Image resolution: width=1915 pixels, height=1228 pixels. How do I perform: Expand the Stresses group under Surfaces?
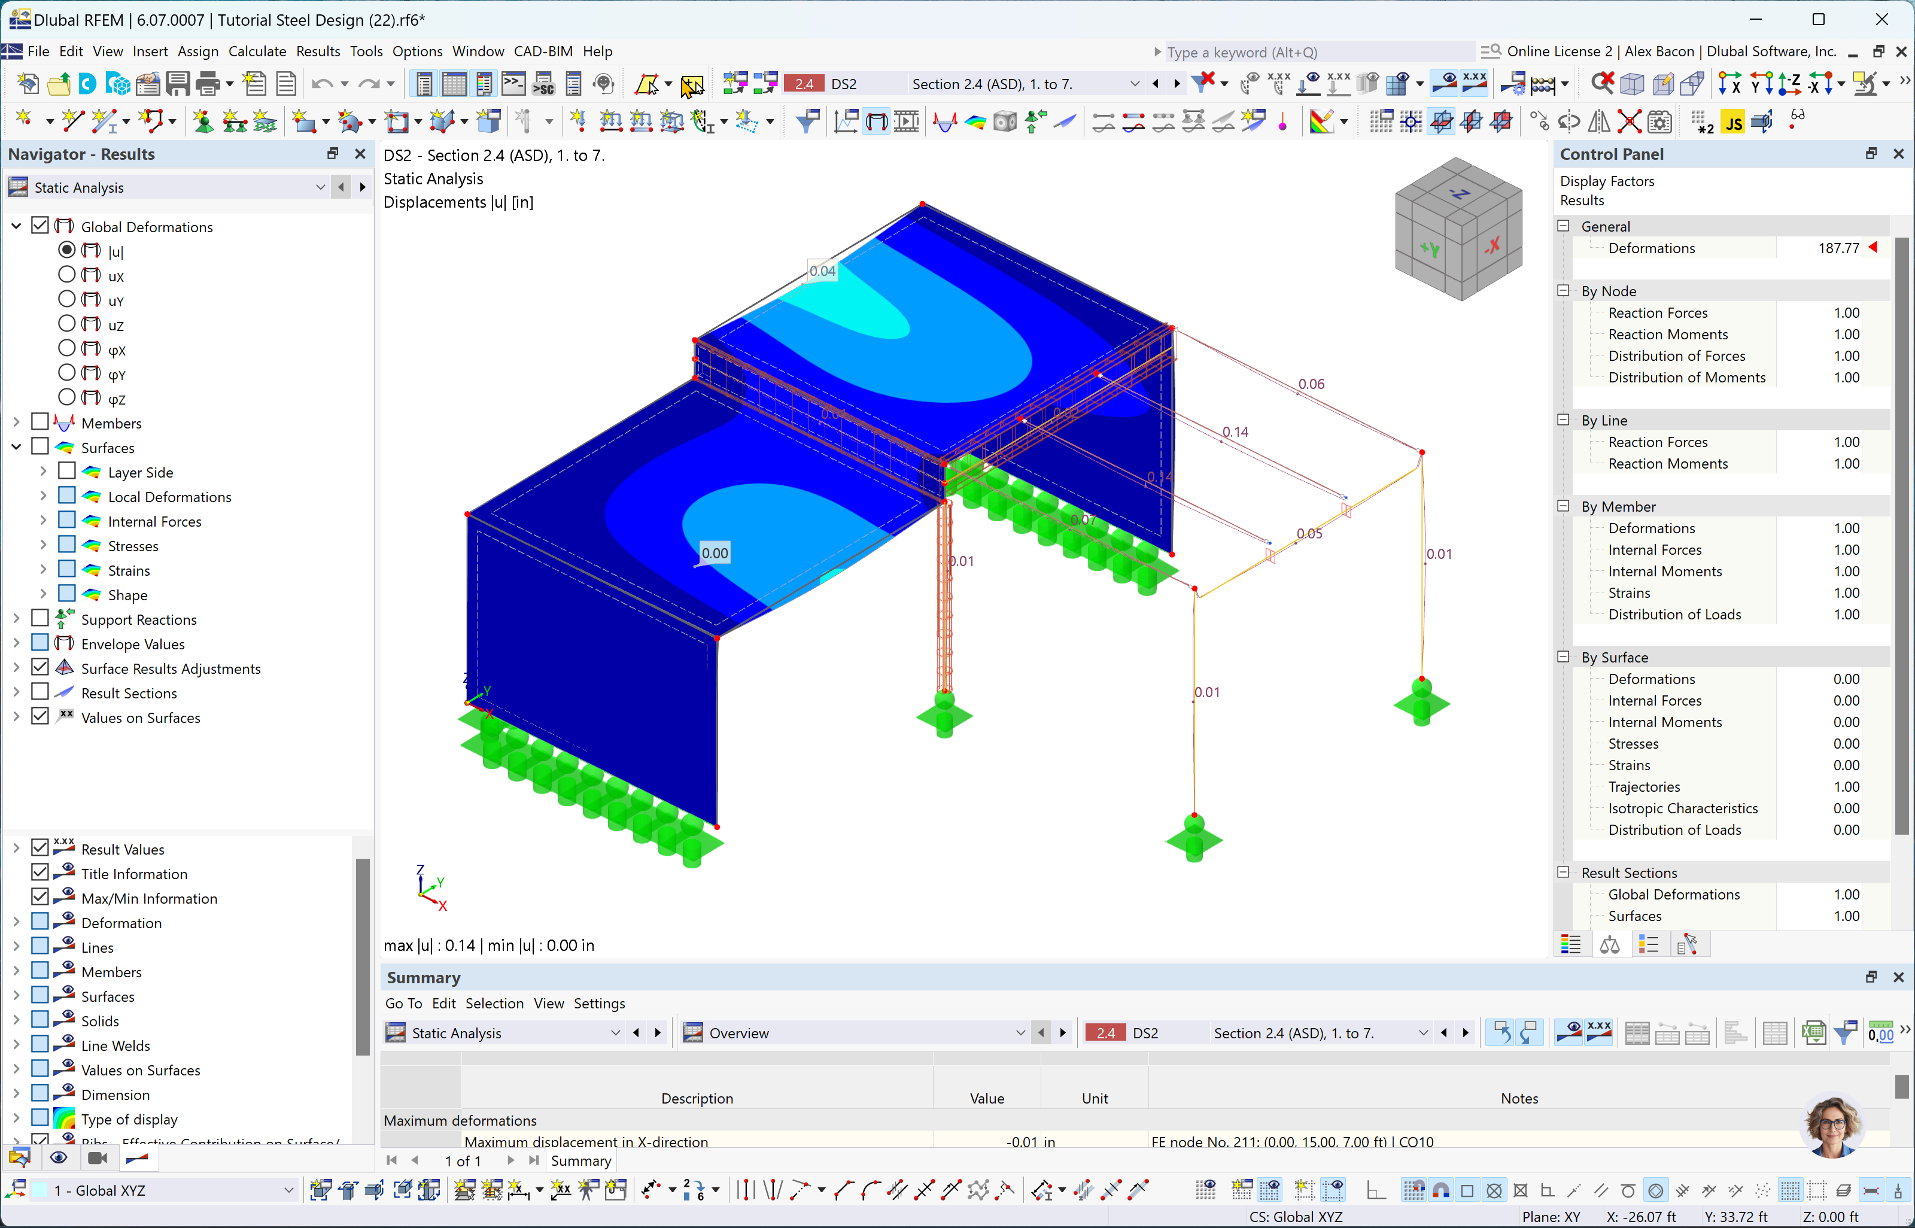43,546
